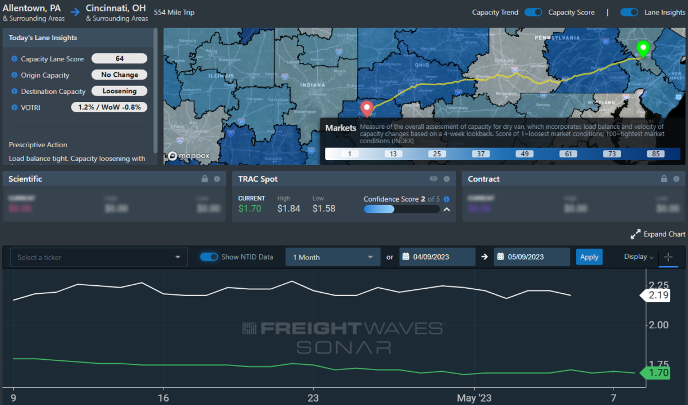Click the Expand Chart link

pos(664,234)
